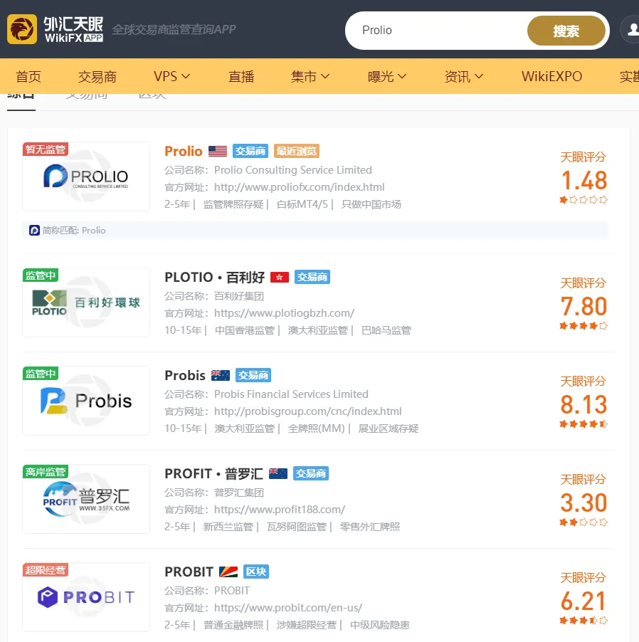Click the Hong Kong flag beside PLOTIO
The image size is (639, 642).
tap(280, 277)
